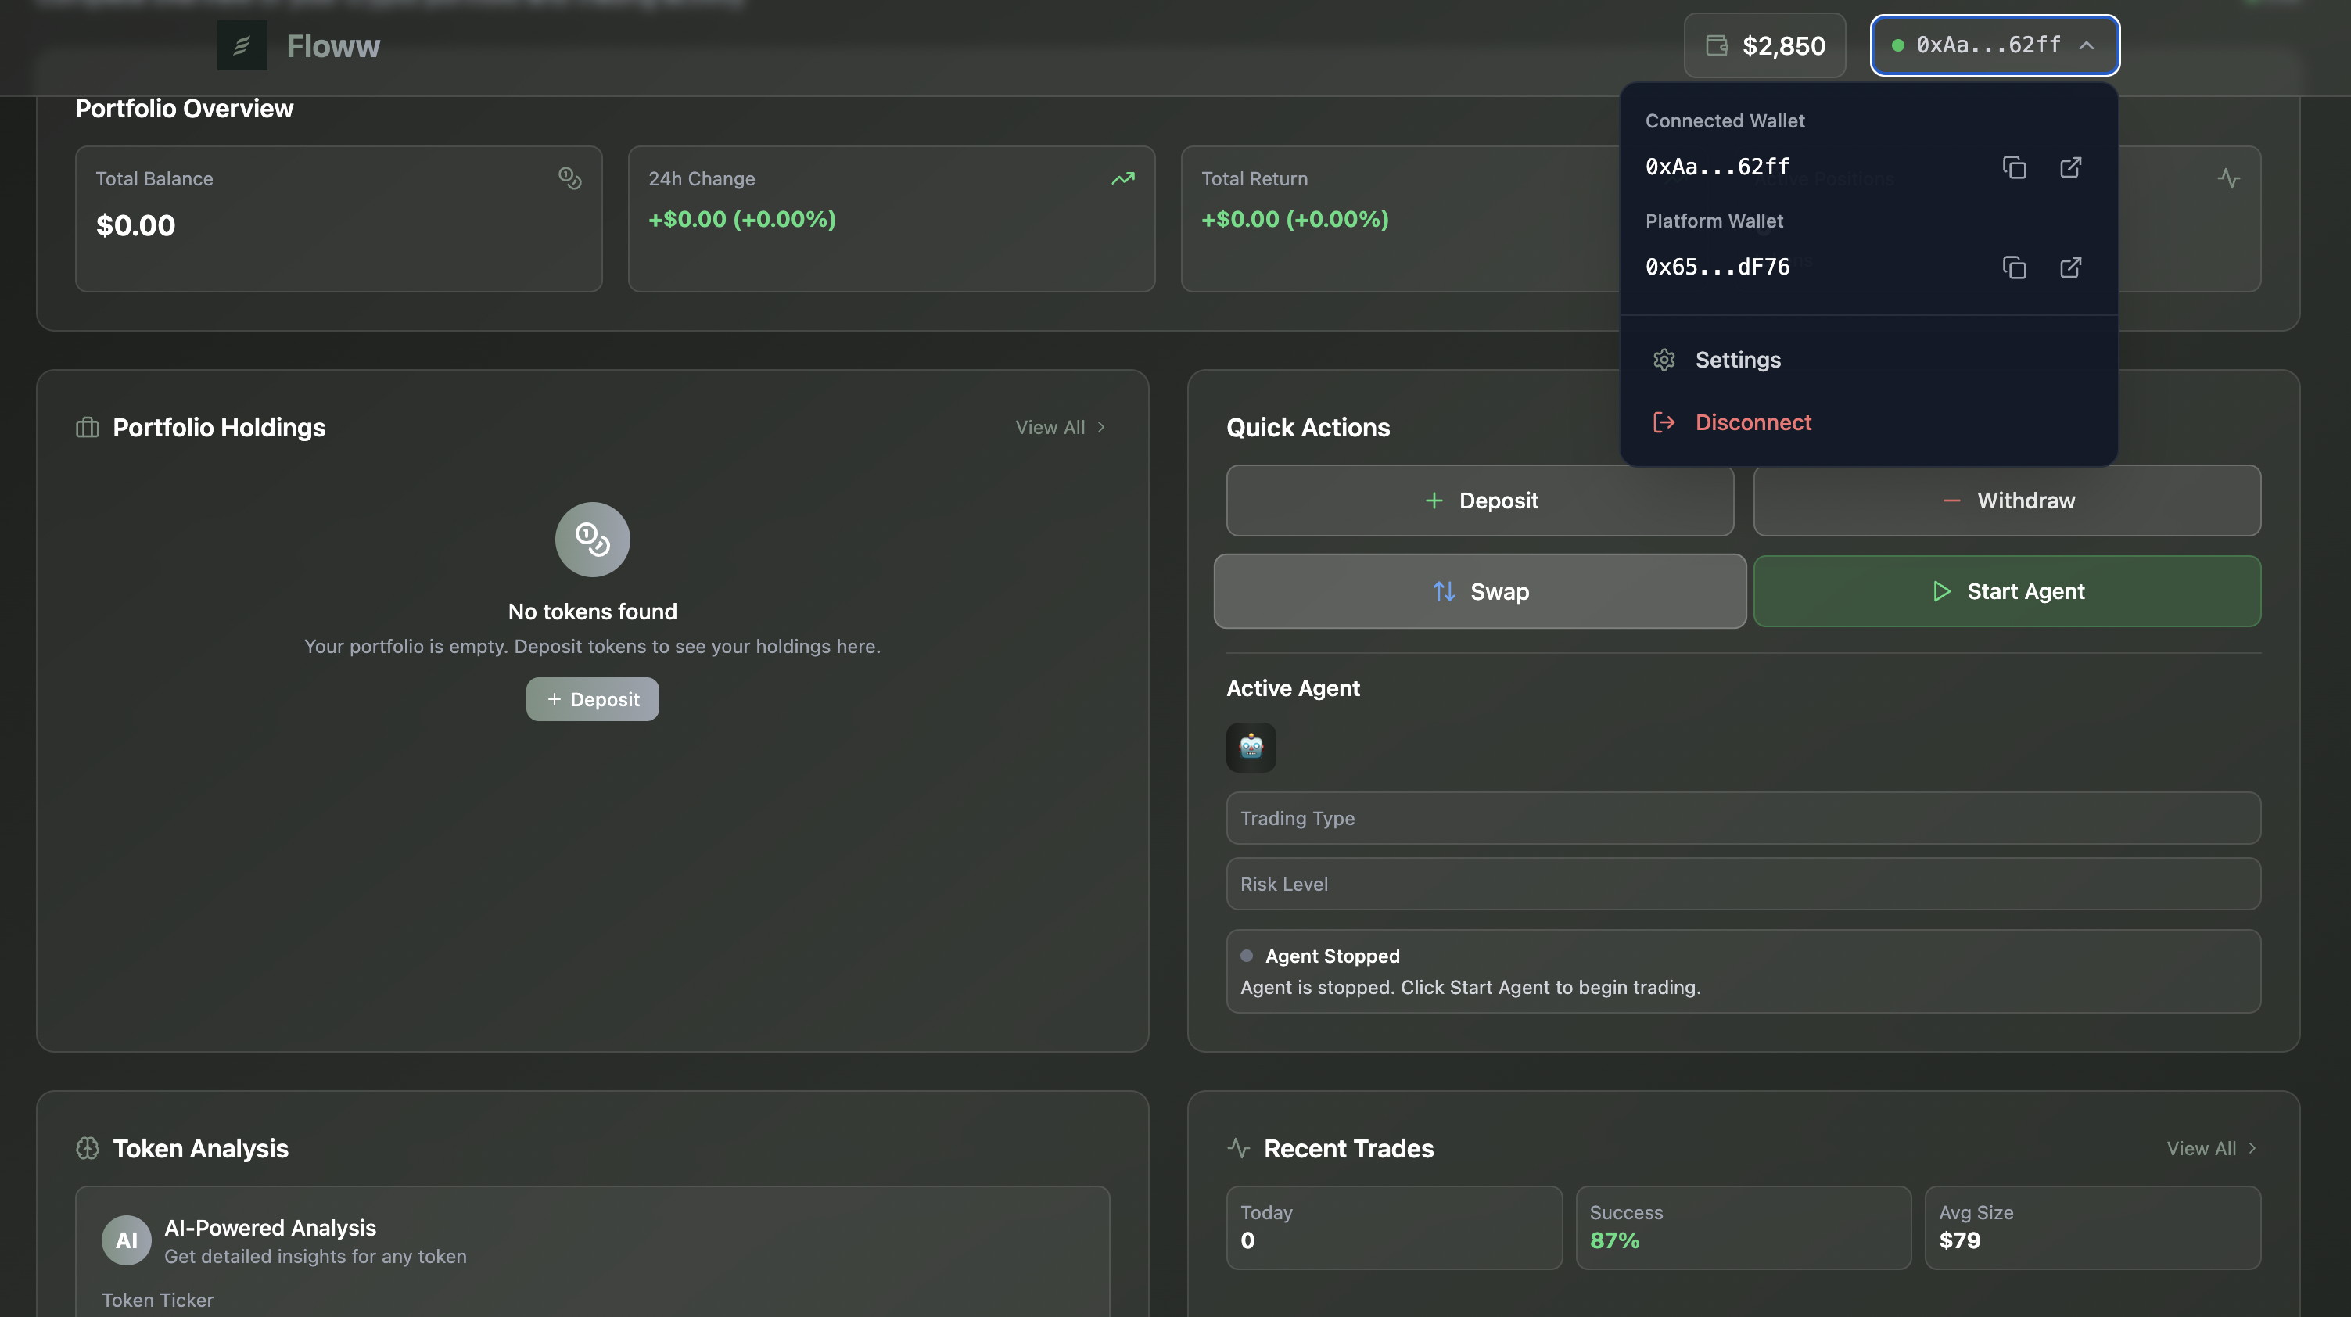Click the Total Balance coins icon
Viewport: 2351px width, 1317px height.
(x=569, y=178)
